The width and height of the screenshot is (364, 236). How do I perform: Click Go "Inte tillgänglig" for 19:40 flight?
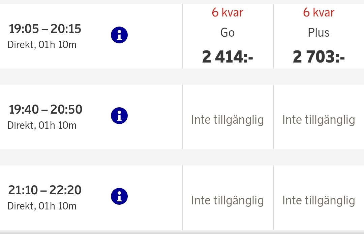coord(227,120)
